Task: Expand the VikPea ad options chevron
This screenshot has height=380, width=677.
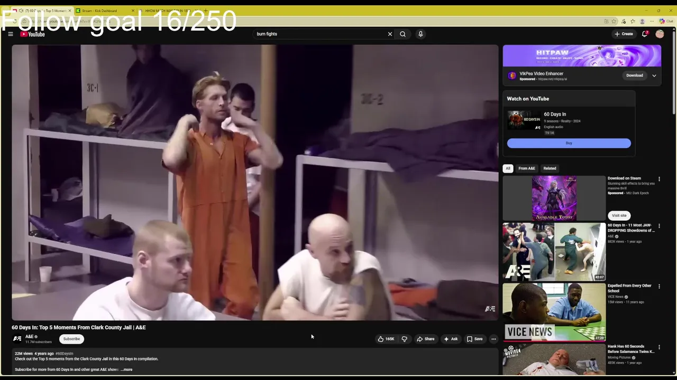Action: tap(654, 75)
